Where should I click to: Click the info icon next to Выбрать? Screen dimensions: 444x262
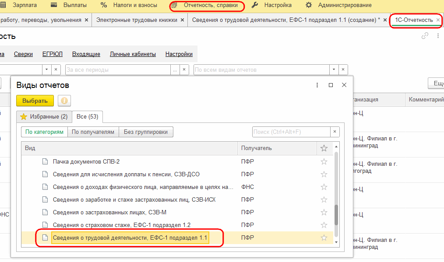(x=64, y=101)
